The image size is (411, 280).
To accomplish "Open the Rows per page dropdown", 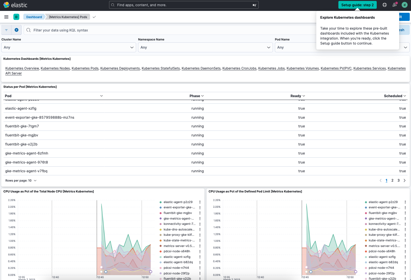I will (21, 180).
